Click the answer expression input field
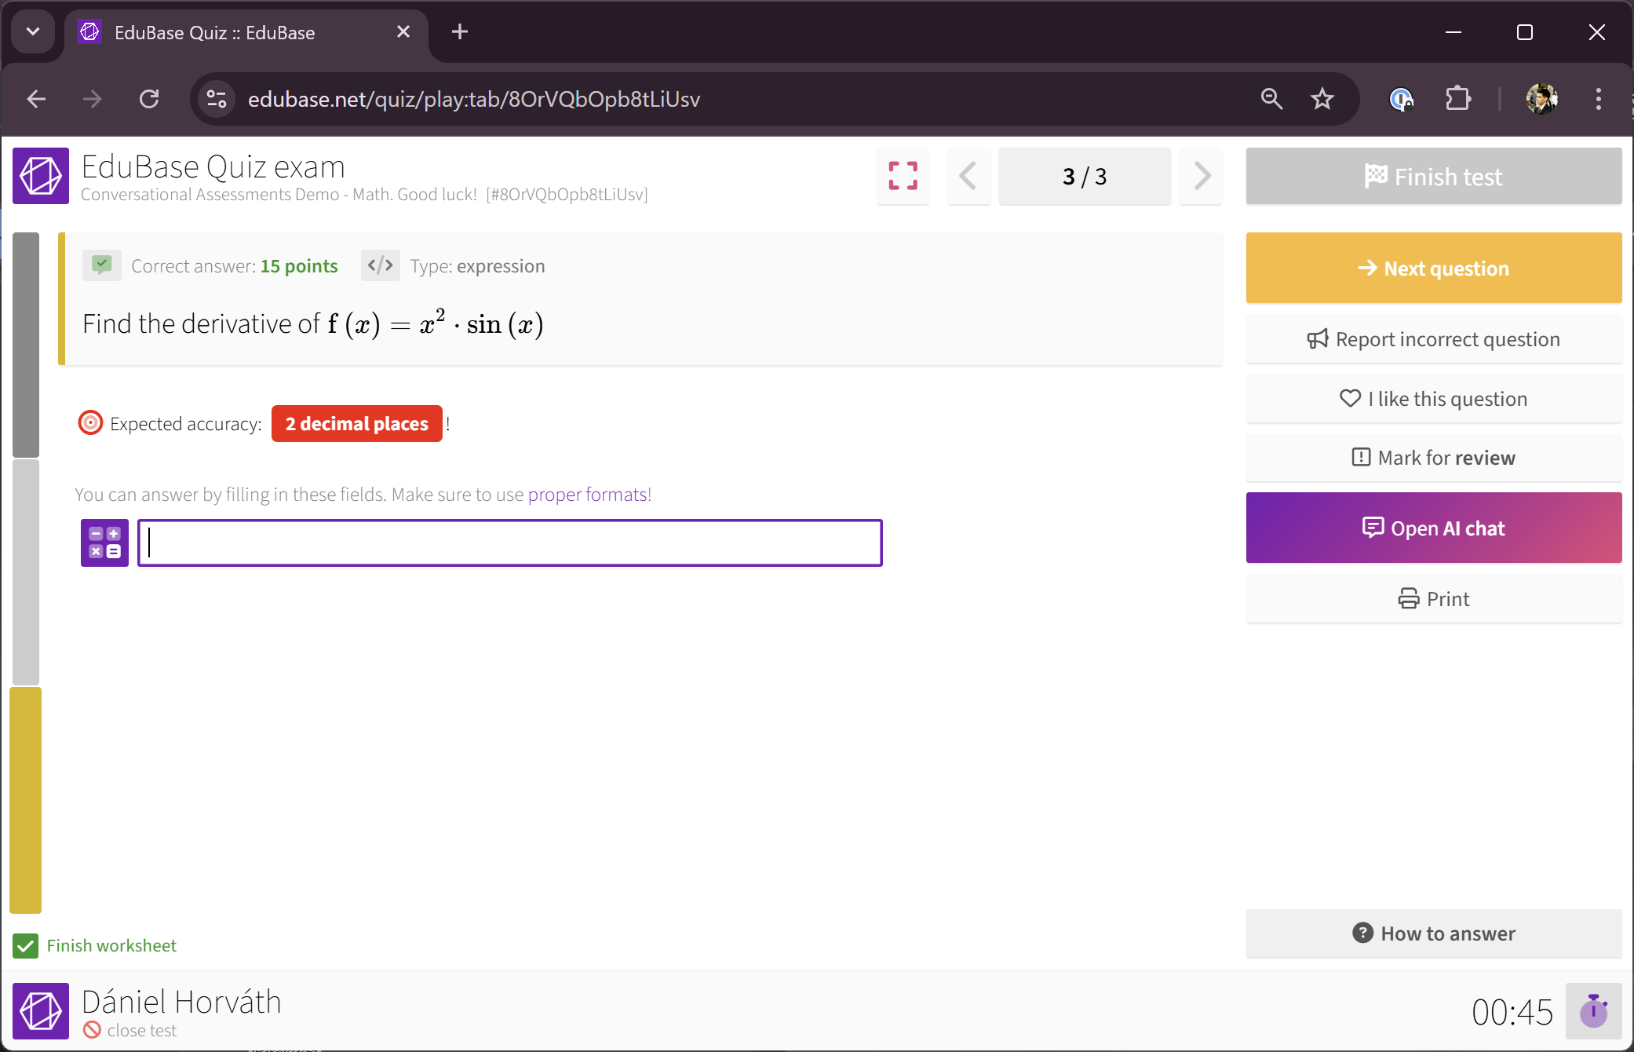This screenshot has width=1634, height=1052. tap(510, 542)
